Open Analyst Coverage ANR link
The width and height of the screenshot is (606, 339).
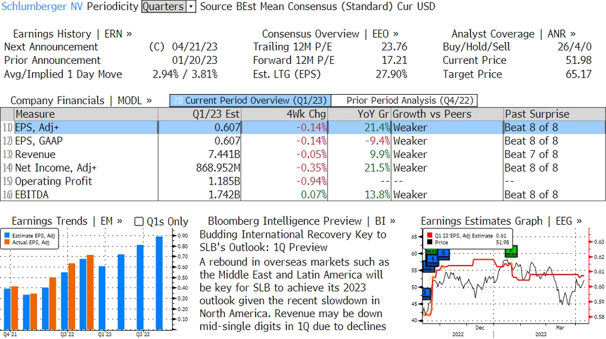(x=513, y=34)
